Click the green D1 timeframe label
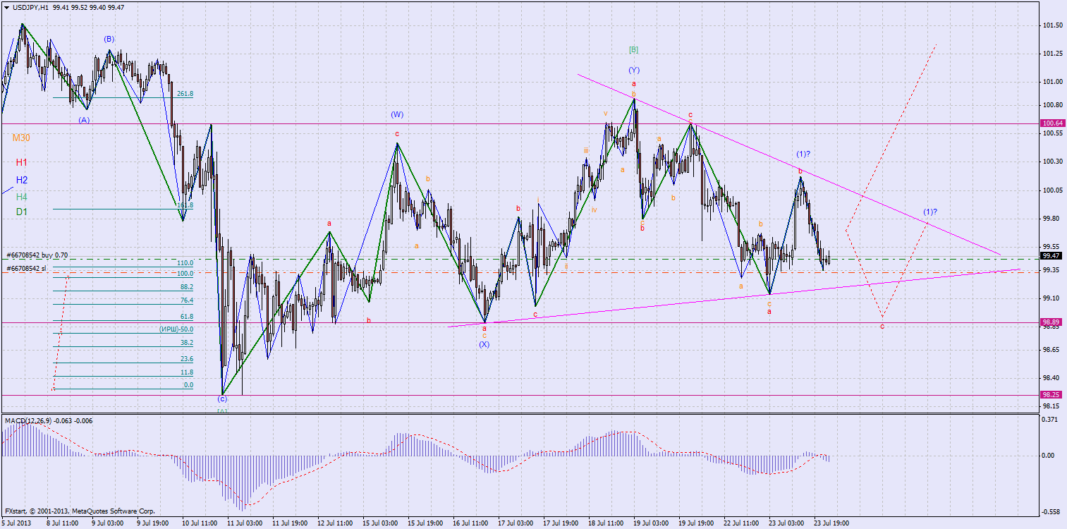 pyautogui.click(x=22, y=212)
